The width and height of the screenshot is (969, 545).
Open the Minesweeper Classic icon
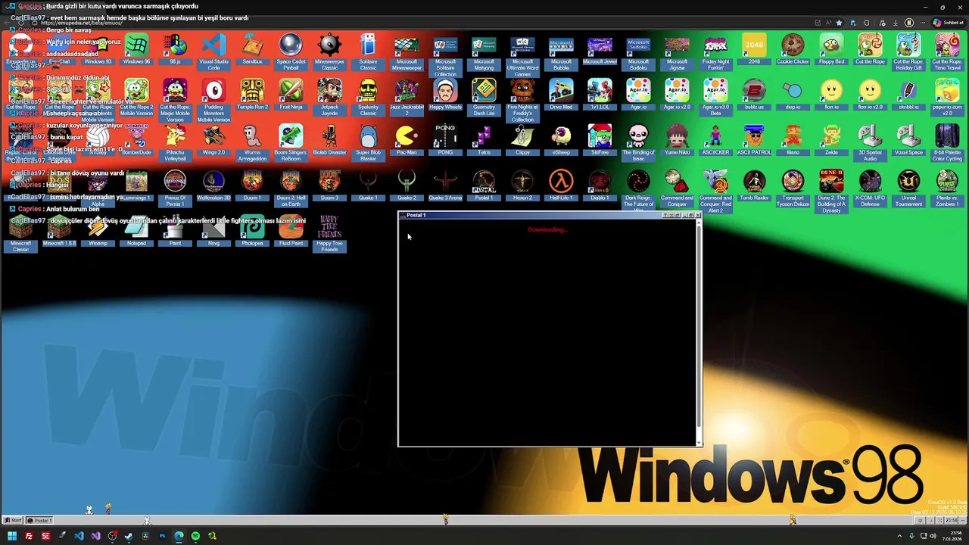(329, 51)
